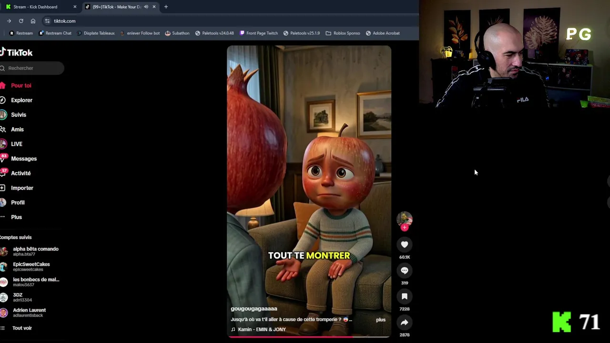Open enlever Follow bot bookmark
Viewport: 610px width, 343px height.
point(139,33)
